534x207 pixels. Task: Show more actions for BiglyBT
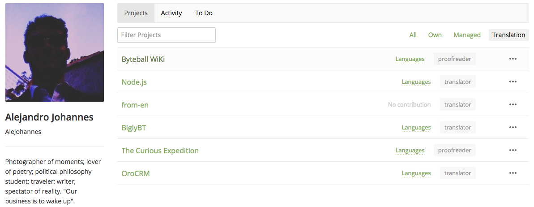(x=513, y=127)
